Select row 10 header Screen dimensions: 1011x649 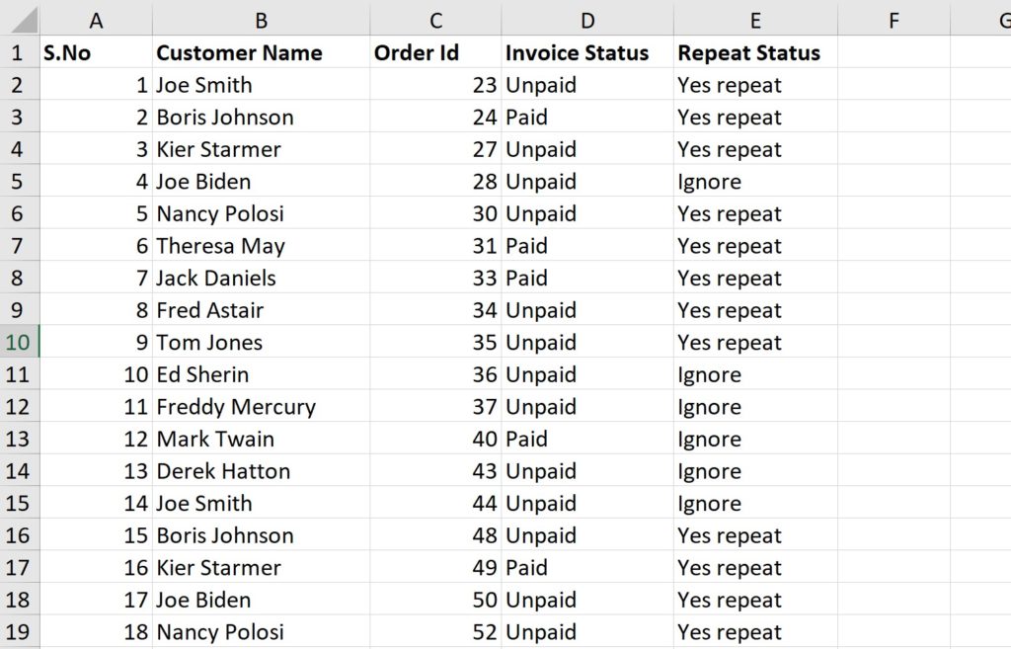(x=20, y=342)
